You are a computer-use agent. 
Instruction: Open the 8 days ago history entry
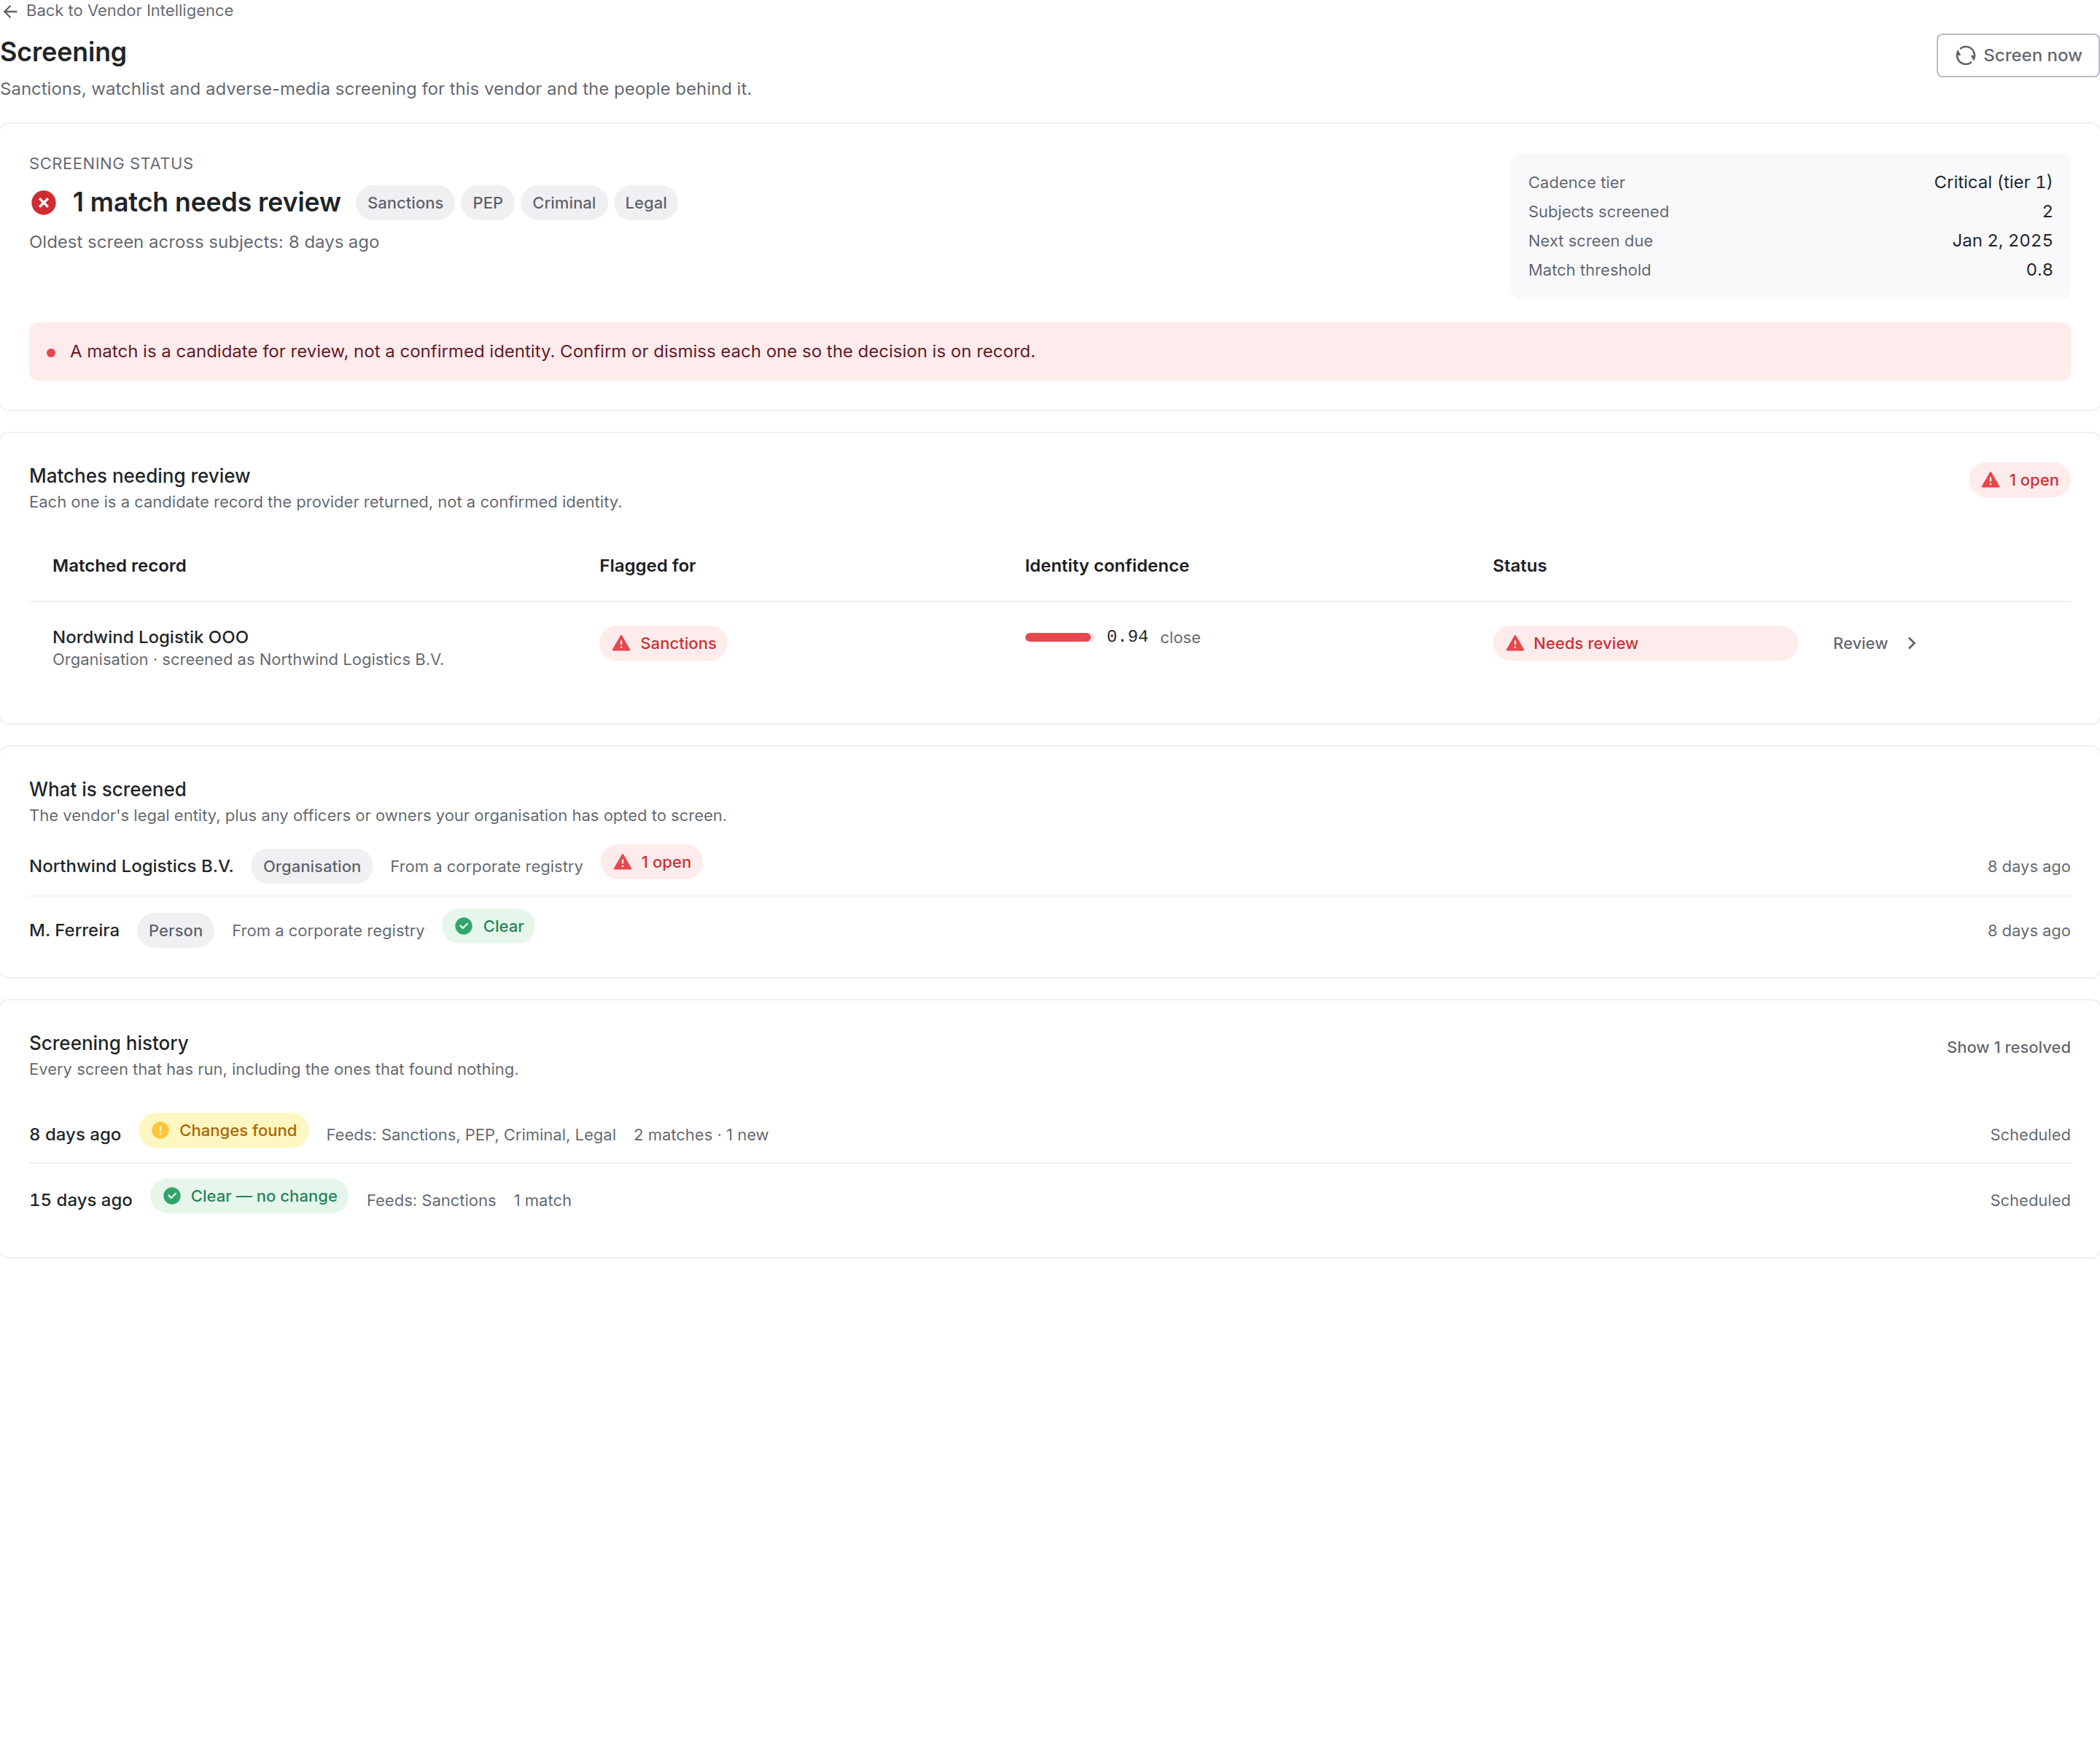pyautogui.click(x=1049, y=1134)
